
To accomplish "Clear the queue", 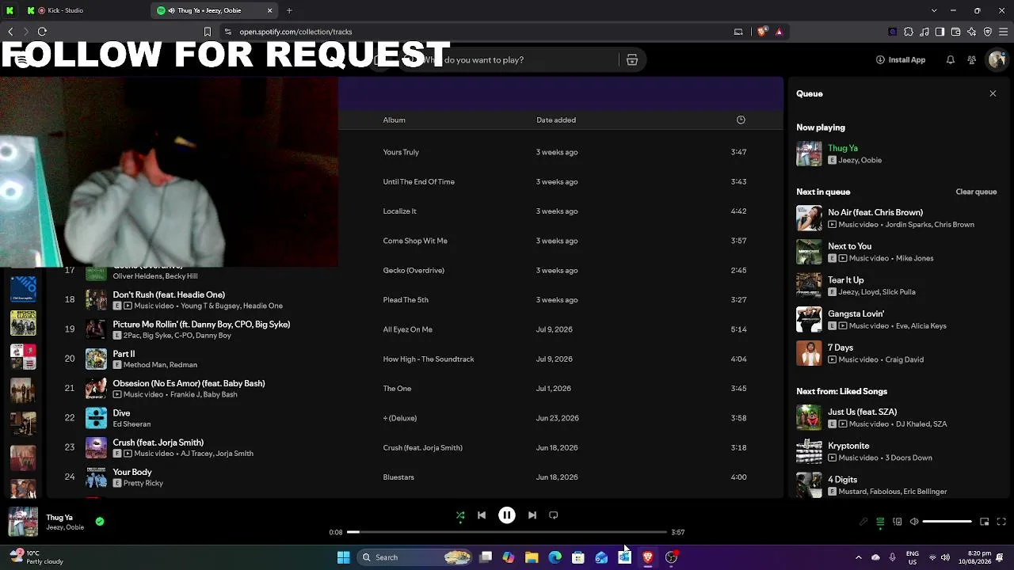I will 976,192.
